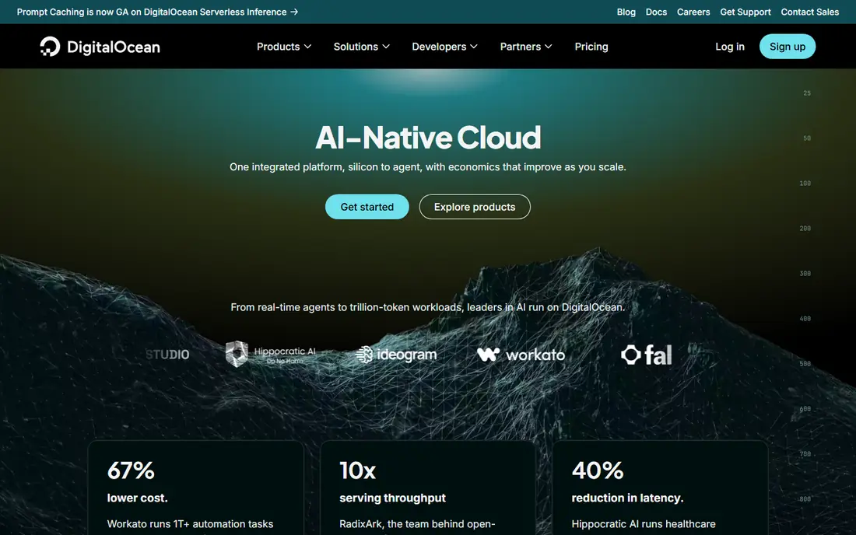Expand the Partners dropdown chevron
The image size is (856, 535).
[548, 47]
